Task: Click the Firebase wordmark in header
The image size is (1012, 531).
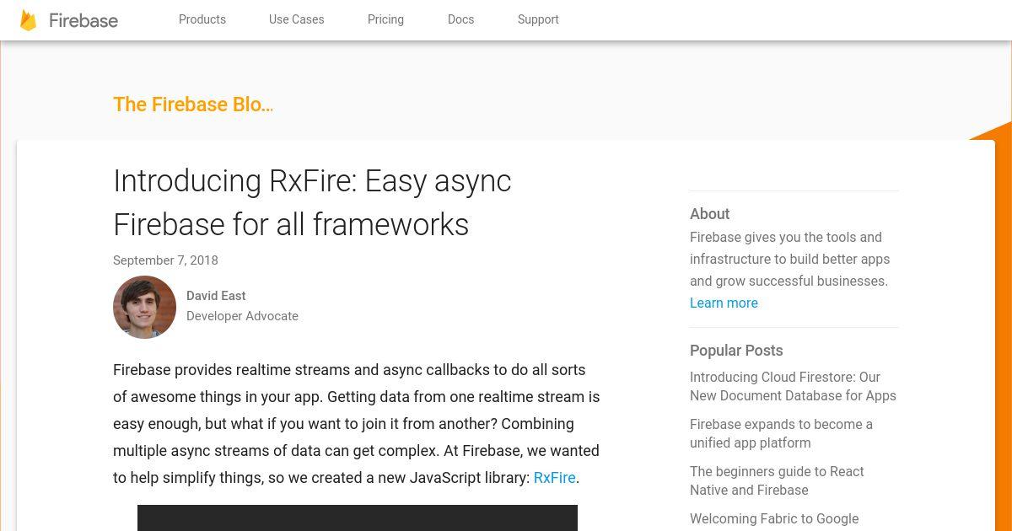Action: coord(83,20)
